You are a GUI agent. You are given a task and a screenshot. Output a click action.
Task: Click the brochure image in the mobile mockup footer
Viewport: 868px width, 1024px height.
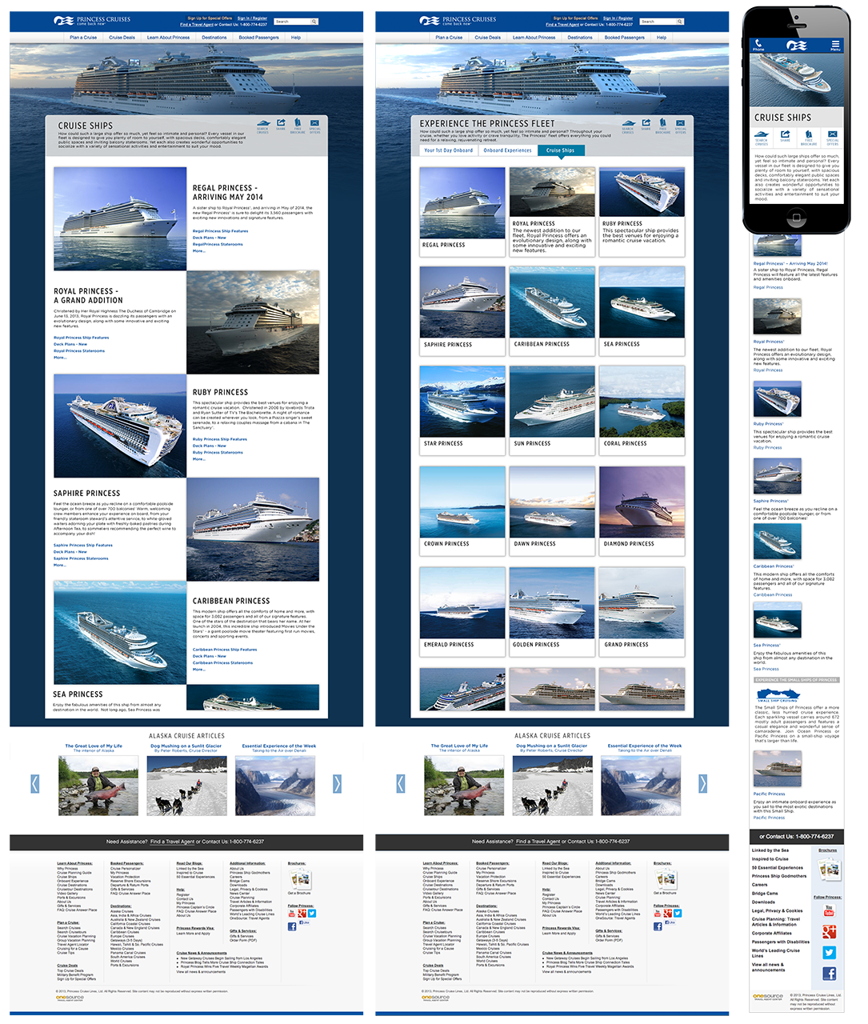(x=829, y=868)
